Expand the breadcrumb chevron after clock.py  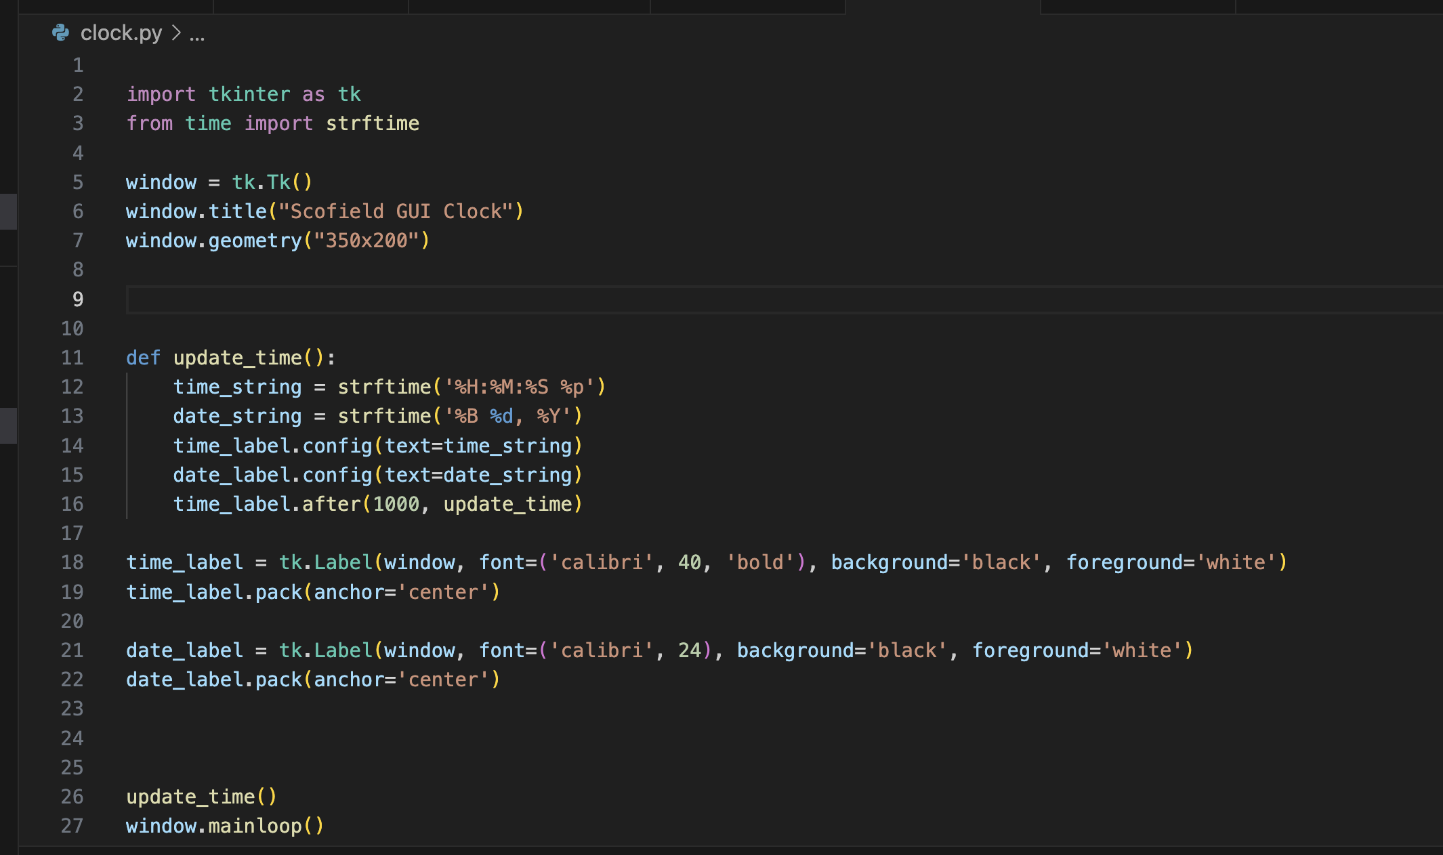click(x=176, y=33)
